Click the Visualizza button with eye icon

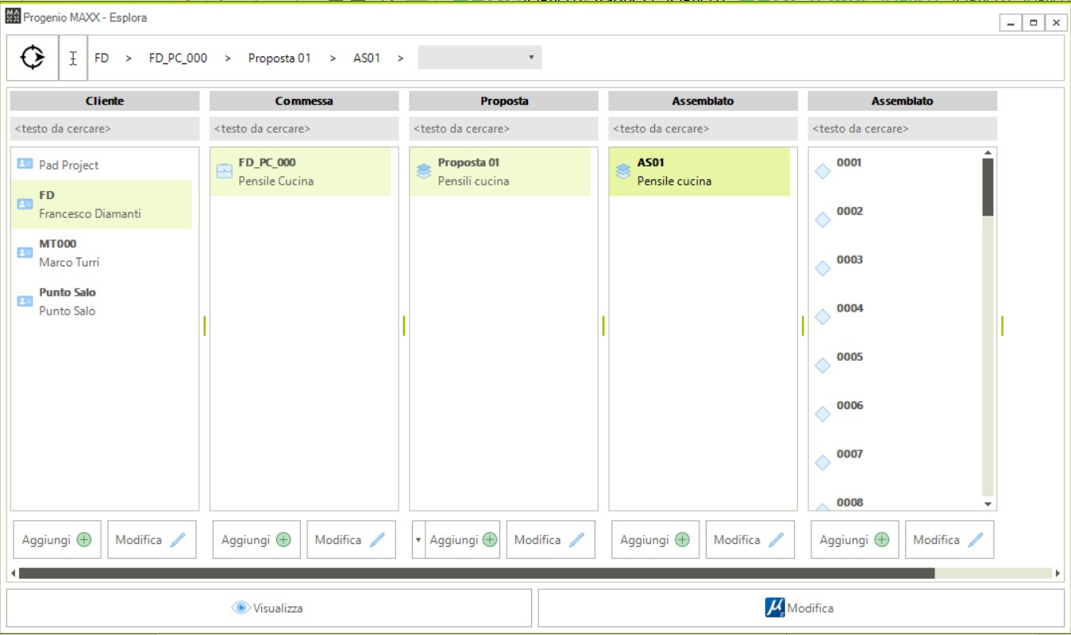tap(269, 608)
